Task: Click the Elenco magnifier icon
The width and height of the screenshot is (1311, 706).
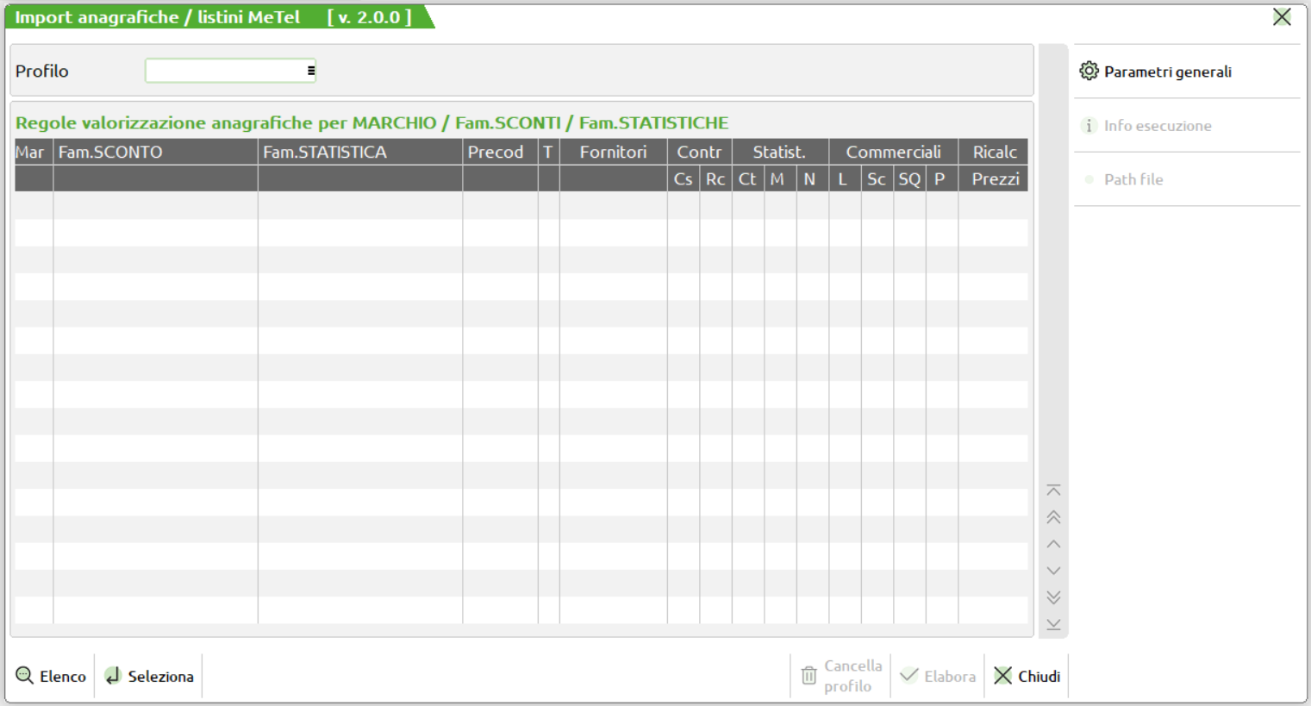Action: [x=25, y=676]
